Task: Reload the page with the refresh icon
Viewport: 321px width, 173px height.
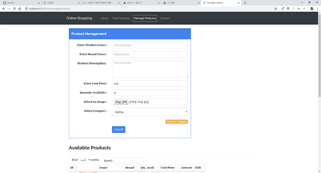Action: 14,8
